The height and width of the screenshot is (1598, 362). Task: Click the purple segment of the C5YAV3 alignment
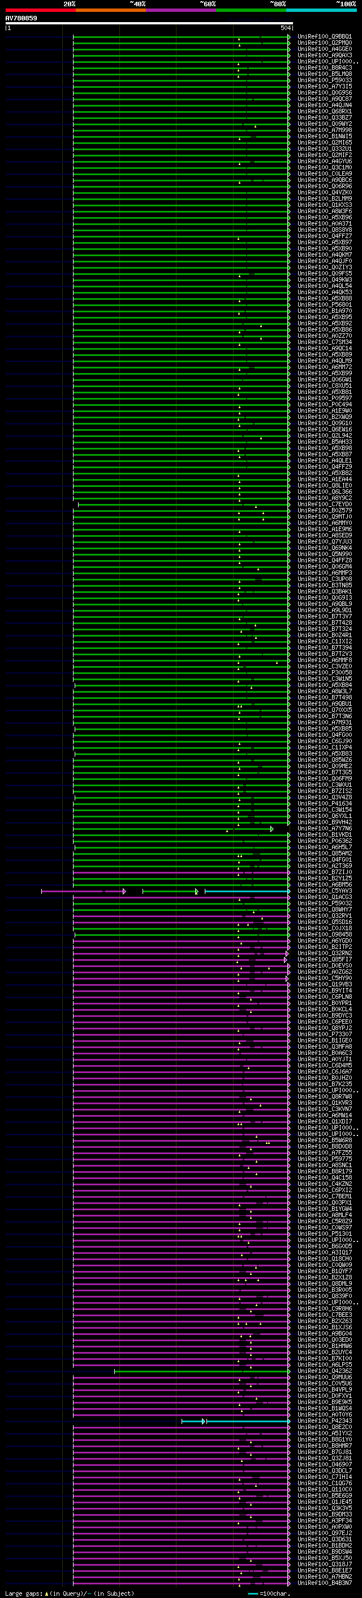(x=83, y=892)
